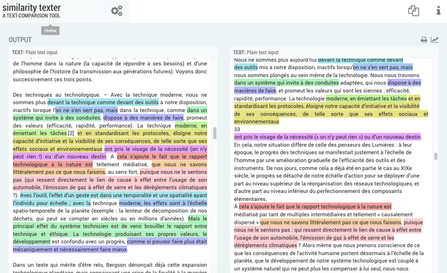This screenshot has height=273, width=447.
Task: Open the settings gears icon
Action: pos(117,11)
